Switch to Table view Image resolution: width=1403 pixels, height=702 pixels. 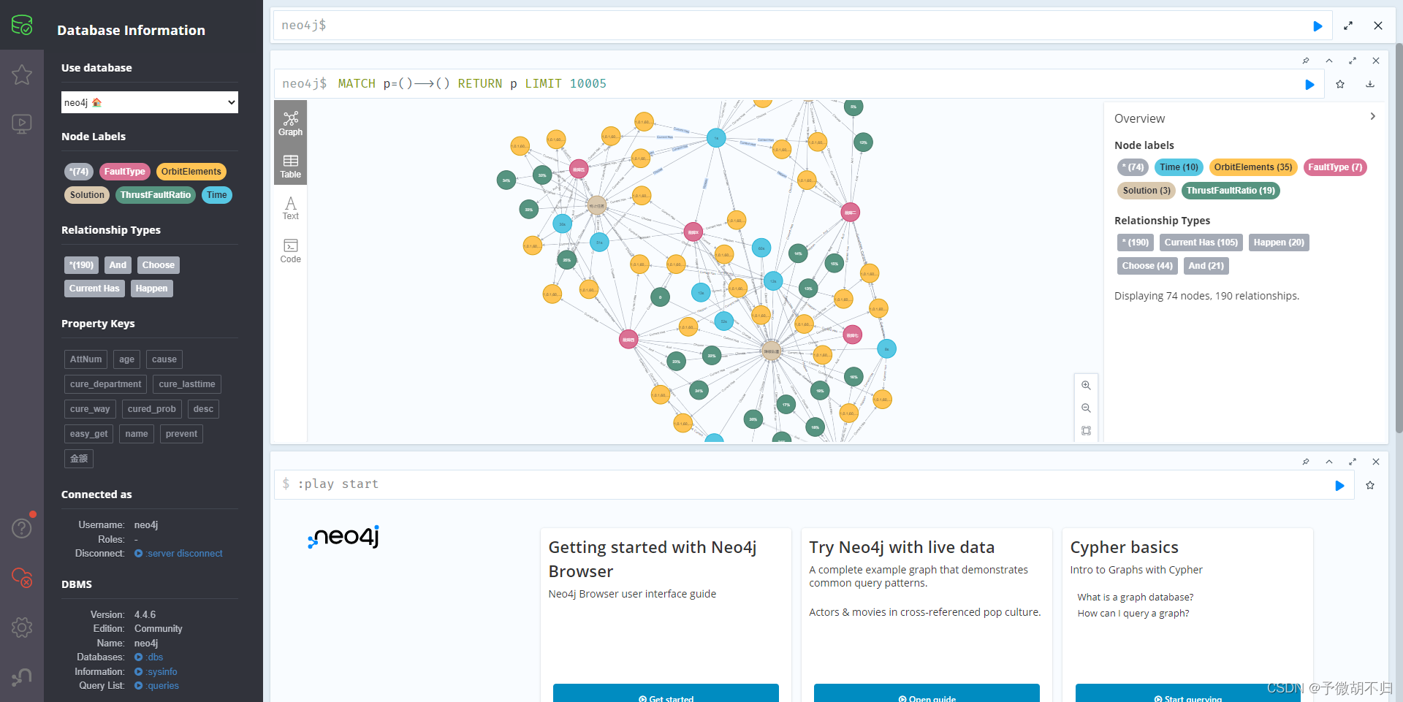point(290,166)
